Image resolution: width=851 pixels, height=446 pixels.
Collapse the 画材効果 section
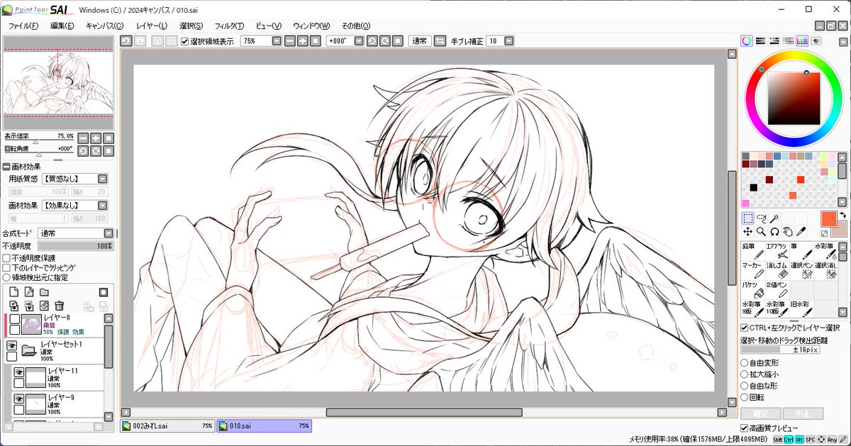click(6, 167)
